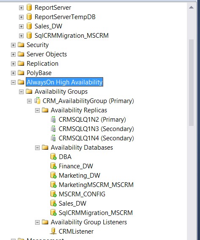Select the 'Finance_DW' label
This screenshot has height=240, width=200.
point(76,166)
